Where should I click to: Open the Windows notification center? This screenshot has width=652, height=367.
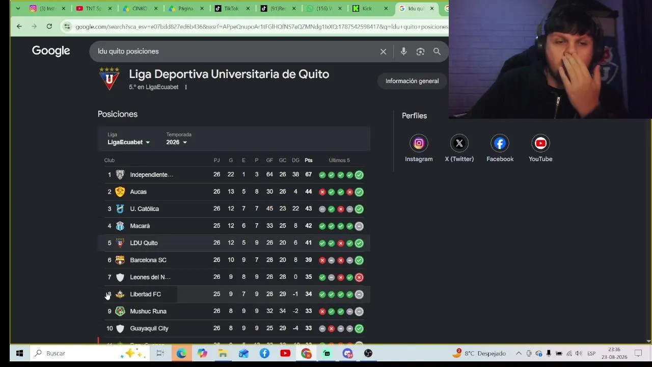(x=638, y=353)
